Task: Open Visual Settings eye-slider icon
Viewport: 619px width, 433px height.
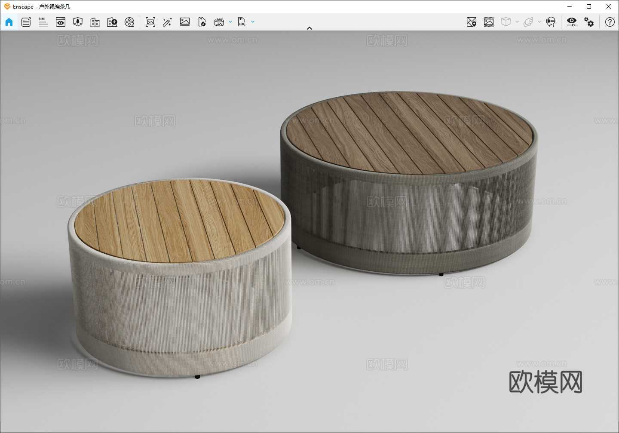Action: pos(572,22)
